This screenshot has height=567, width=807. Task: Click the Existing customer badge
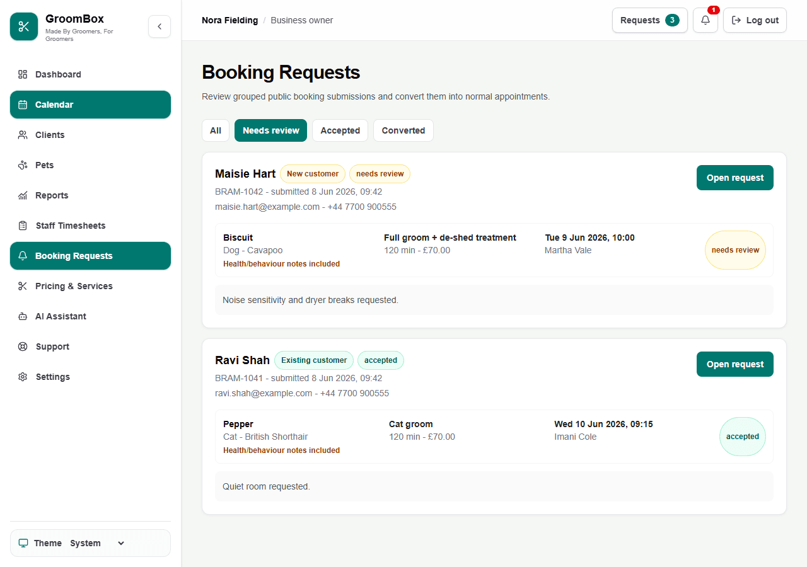pos(314,360)
